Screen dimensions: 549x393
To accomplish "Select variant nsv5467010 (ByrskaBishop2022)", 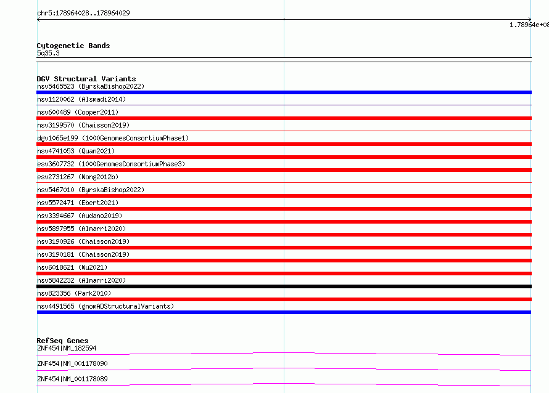I will [x=91, y=190].
